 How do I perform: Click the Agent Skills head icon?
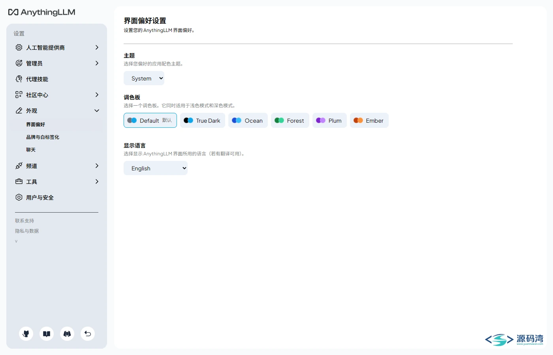coord(19,79)
